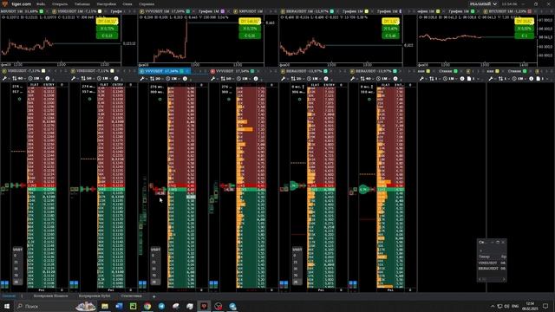The height and width of the screenshot is (312, 555).
Task: Open Microsoft Word from the taskbar
Action: point(119,306)
